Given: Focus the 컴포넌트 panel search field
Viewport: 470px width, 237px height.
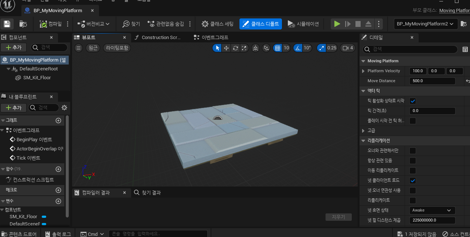Looking at the screenshot, I should [49, 47].
